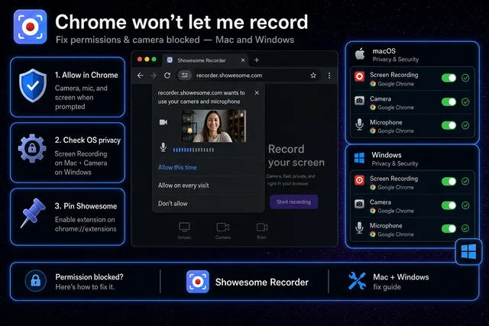
Task: Click the webcam preview thumbnail of the woman
Action: pos(214,126)
